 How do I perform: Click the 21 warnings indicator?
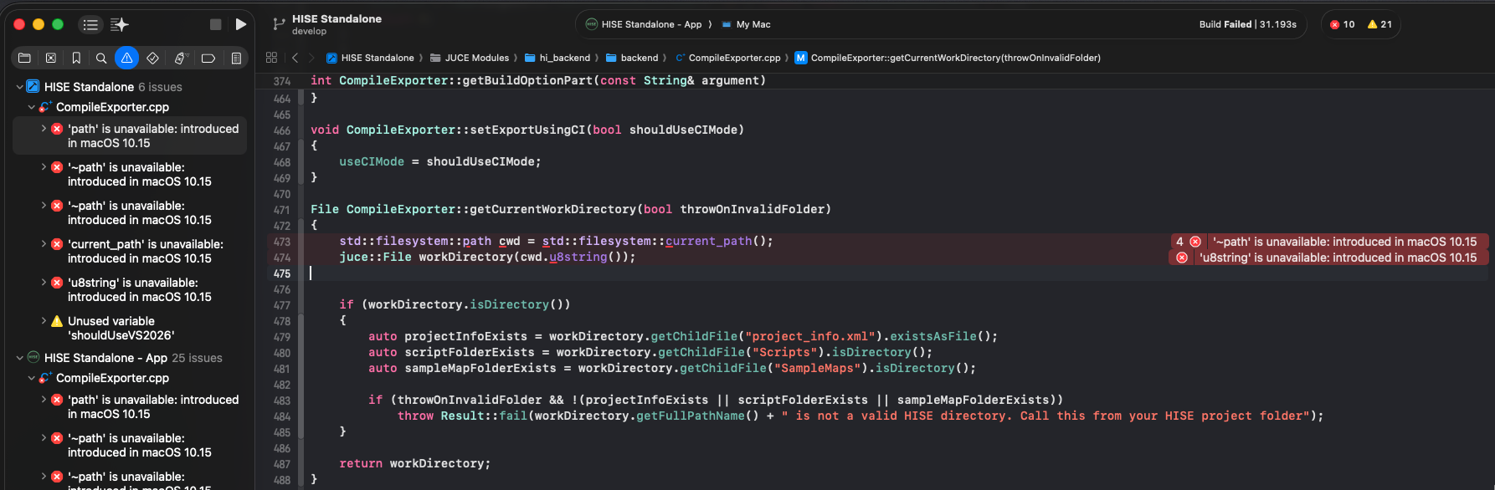(x=1379, y=24)
